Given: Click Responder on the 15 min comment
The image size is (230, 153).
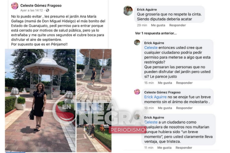Looking at the screenshot, I should (184, 83).
